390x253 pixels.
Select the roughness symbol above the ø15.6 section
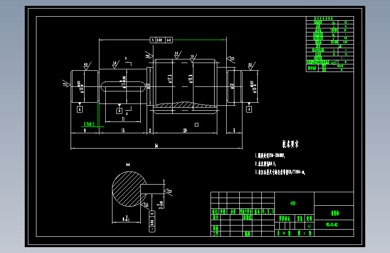193,58
